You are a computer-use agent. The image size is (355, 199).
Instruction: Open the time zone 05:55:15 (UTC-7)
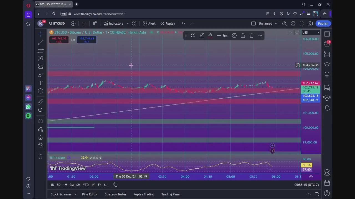pos(306,185)
